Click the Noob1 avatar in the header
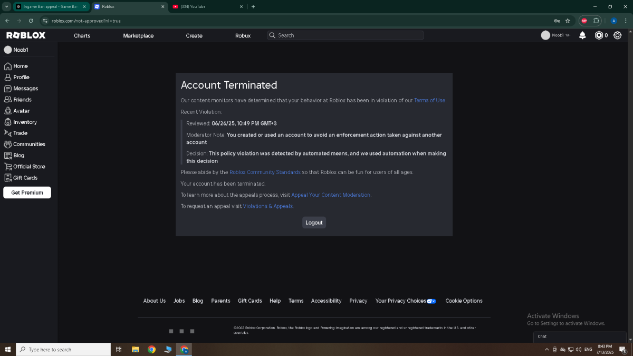Screen dimensions: 633x356 coord(545,35)
